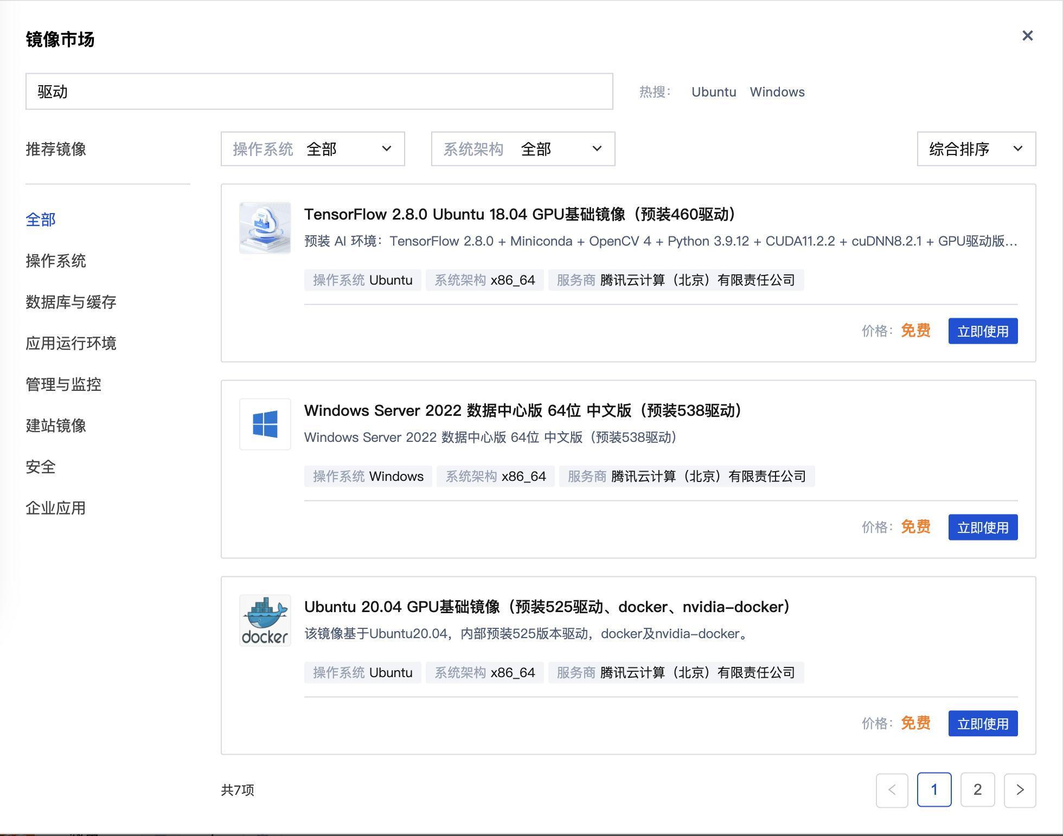Click description 该镜像基于Ubuntu20.04
1063x836 pixels.
pos(527,634)
